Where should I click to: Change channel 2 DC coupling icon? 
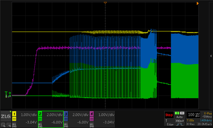[40, 119]
